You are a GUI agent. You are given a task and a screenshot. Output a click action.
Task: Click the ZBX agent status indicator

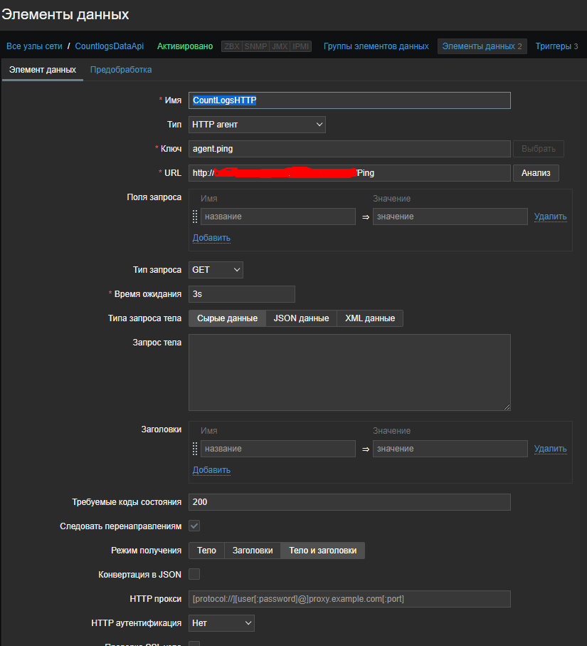[231, 45]
